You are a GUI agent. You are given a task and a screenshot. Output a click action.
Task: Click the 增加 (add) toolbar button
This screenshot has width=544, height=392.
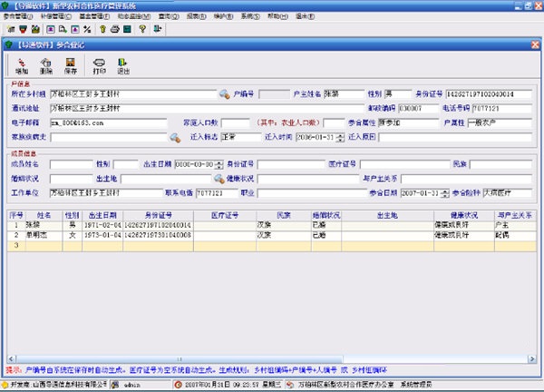22,66
